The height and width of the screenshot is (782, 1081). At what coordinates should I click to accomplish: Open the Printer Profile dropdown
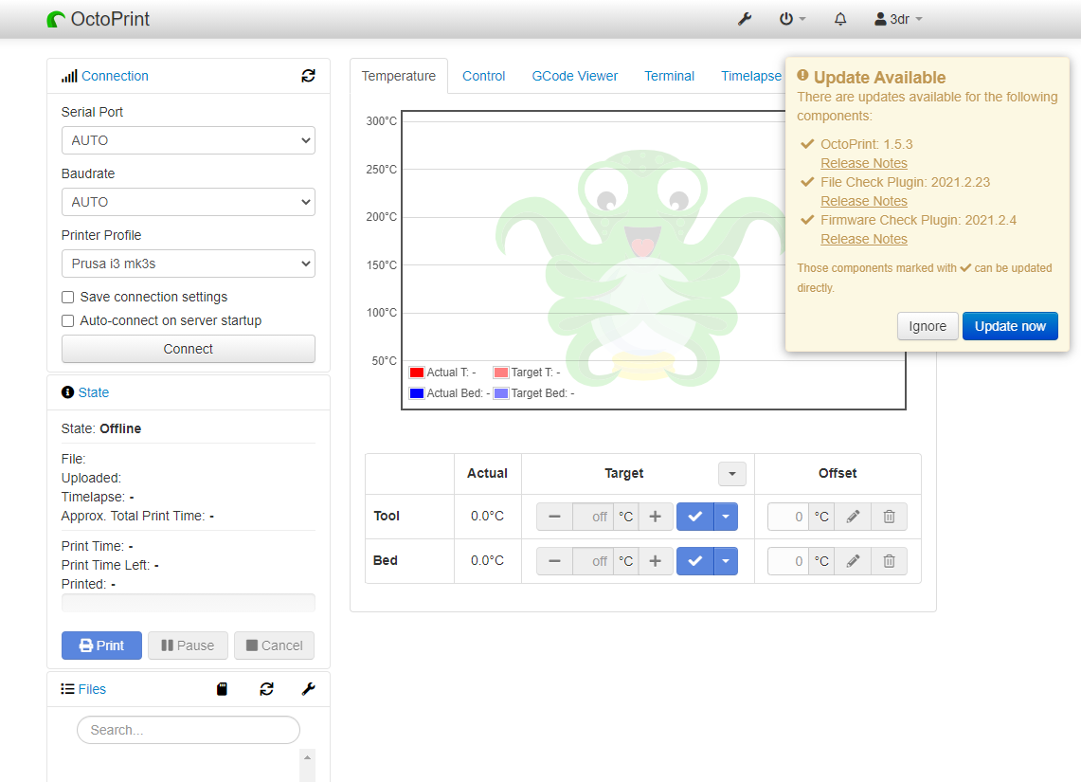[189, 264]
